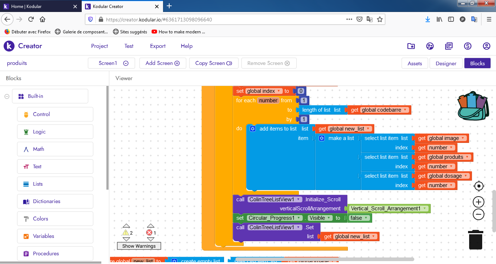This screenshot has height=264, width=496.
Task: Switch to the Designer view
Action: [446, 63]
